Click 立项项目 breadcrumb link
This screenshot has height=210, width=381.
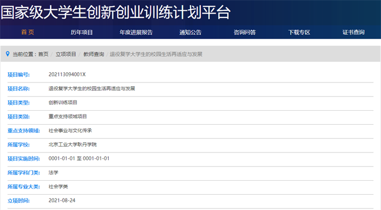tap(66, 54)
